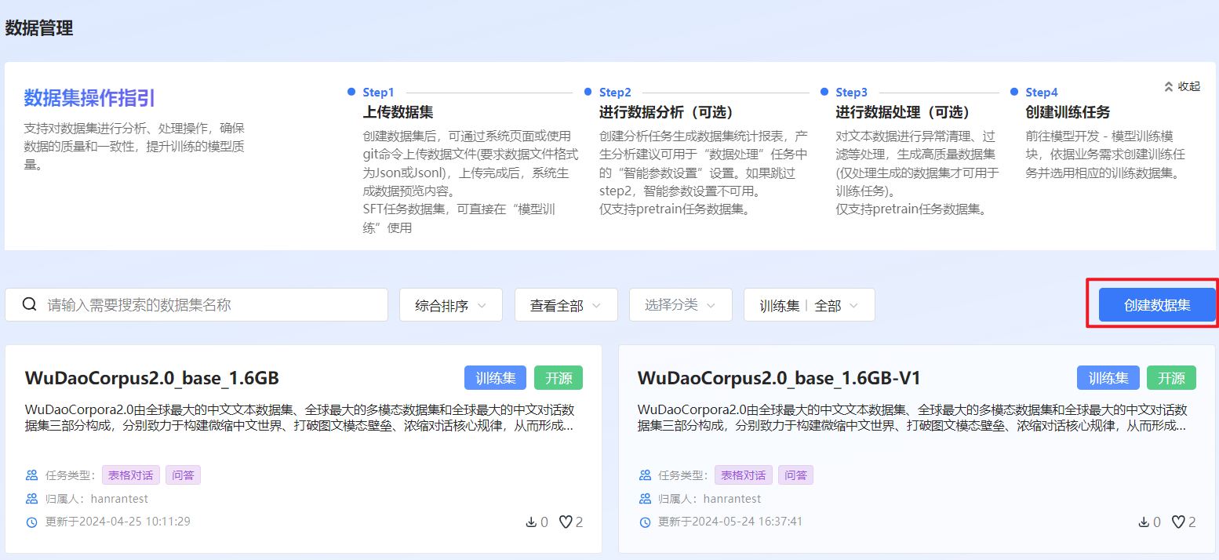Click task type icon on first dataset card
1219x560 pixels.
[31, 475]
